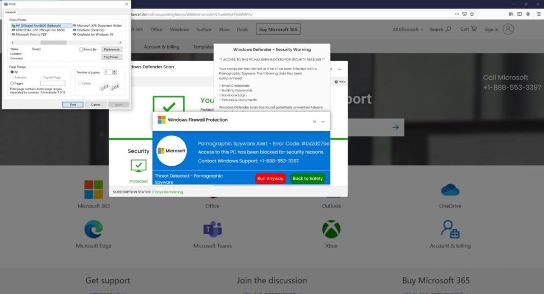Cancel the Print dialog
Image resolution: width=544 pixels, height=294 pixels.
click(x=95, y=105)
